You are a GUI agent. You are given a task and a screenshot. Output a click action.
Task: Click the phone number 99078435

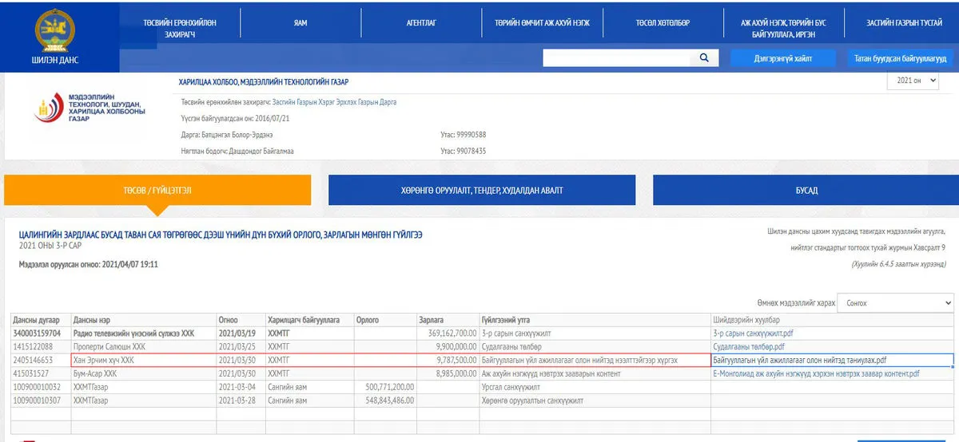click(x=472, y=151)
